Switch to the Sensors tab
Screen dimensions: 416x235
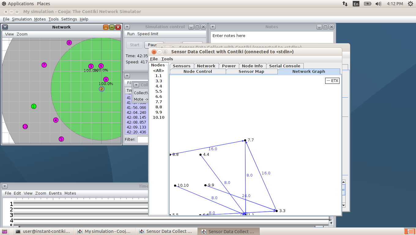click(182, 66)
